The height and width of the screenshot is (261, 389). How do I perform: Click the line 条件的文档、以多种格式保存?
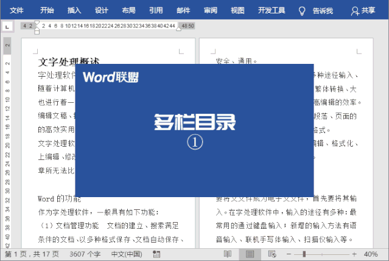(x=111, y=240)
